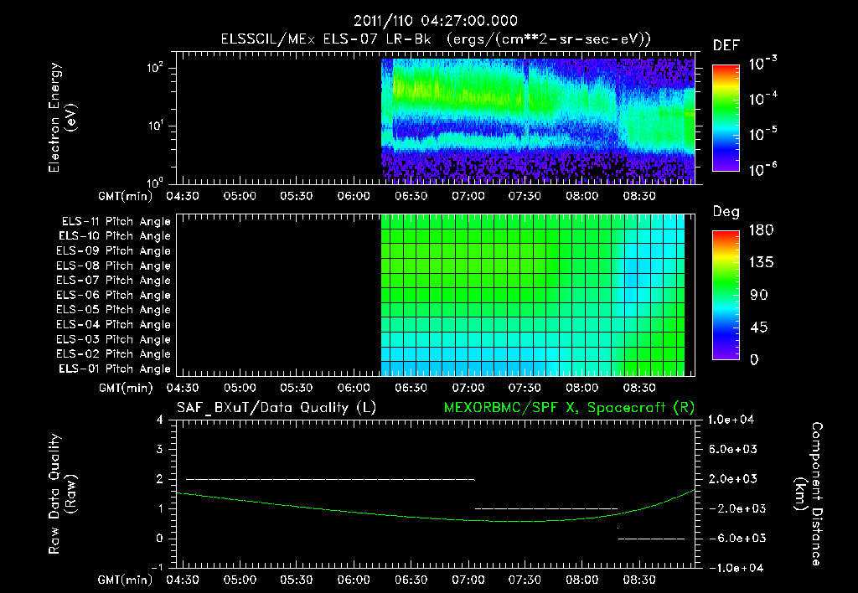The width and height of the screenshot is (858, 593).
Task: Click the 90 tick on Deg scale
Action: (759, 296)
